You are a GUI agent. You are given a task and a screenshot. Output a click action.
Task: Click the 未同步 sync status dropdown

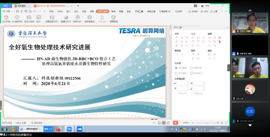tap(194, 11)
